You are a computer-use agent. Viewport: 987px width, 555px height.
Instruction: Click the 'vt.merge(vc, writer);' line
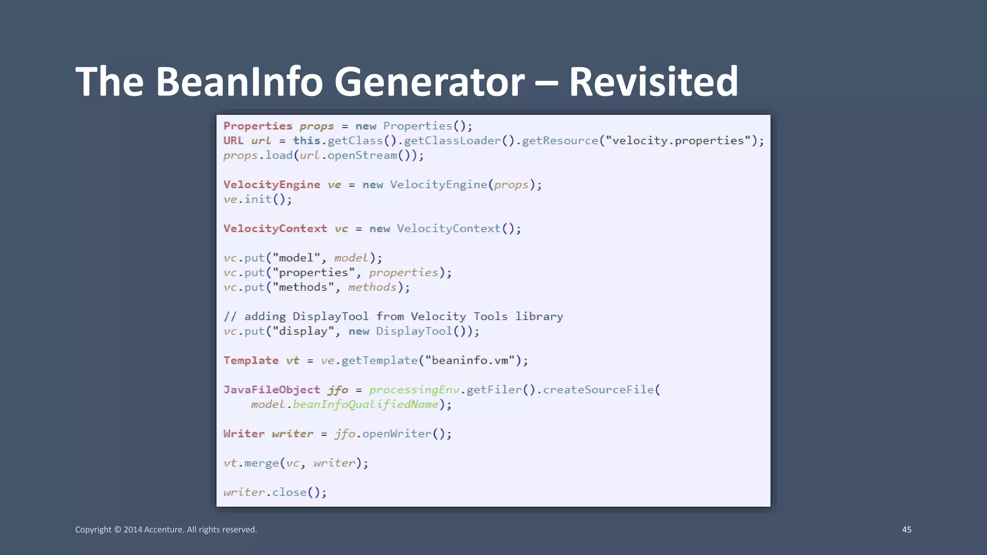coord(296,463)
